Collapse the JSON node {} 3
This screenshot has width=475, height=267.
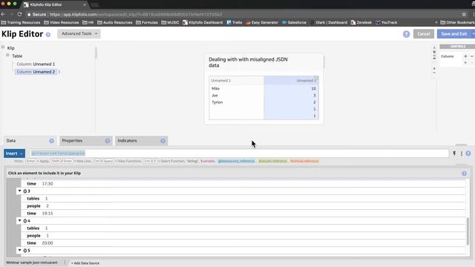click(20, 191)
